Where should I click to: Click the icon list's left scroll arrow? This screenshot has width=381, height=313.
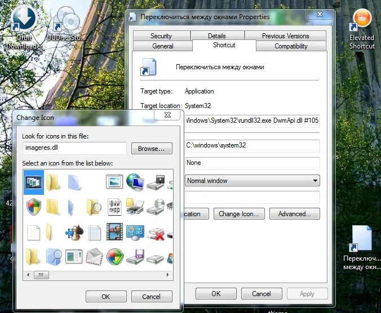(x=28, y=275)
